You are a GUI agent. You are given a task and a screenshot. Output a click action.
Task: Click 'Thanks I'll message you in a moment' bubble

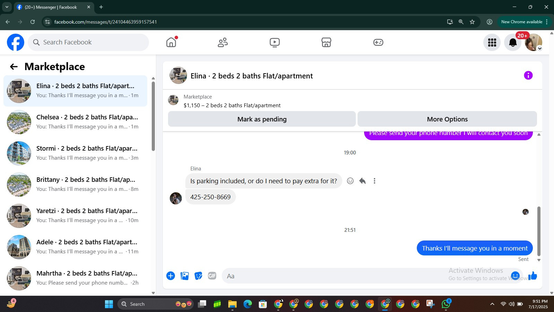pyautogui.click(x=475, y=248)
